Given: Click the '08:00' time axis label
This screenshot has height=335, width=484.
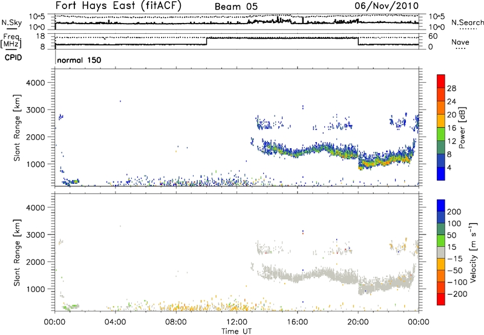Looking at the screenshot, I should click(x=176, y=322).
